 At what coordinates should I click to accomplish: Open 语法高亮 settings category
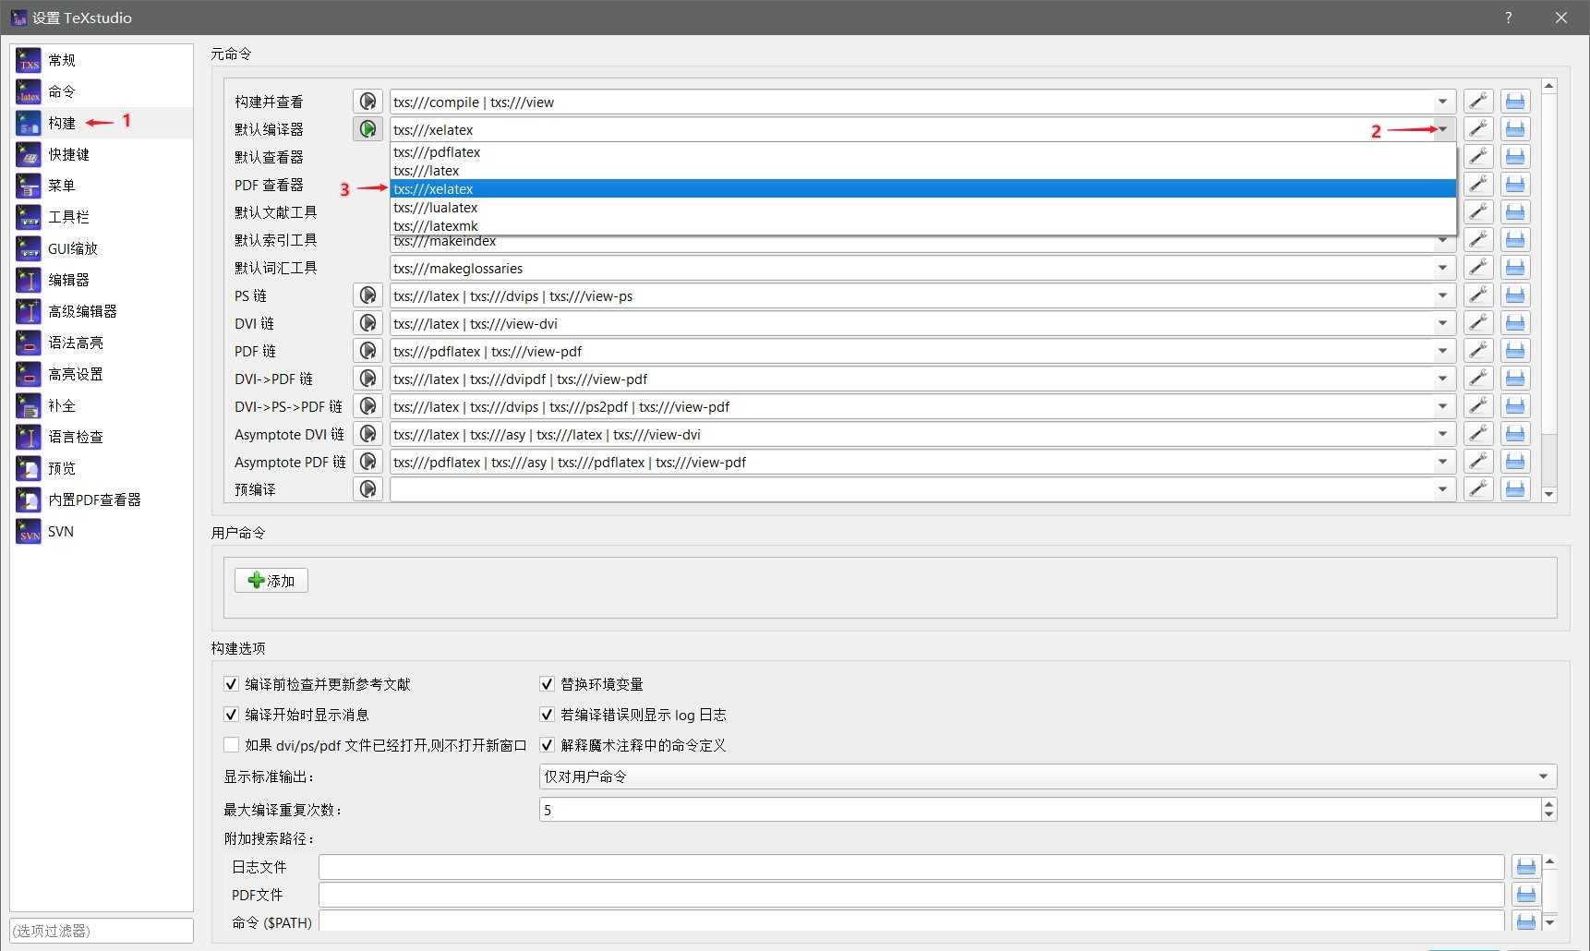102,343
